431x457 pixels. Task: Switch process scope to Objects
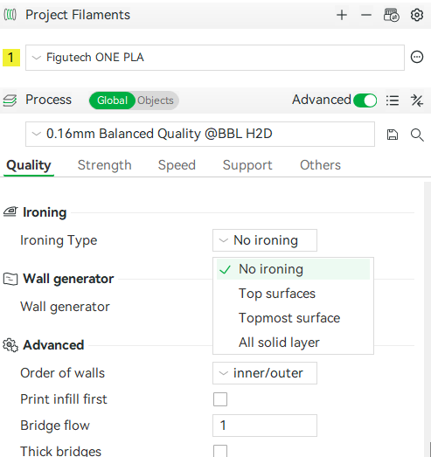coord(156,100)
